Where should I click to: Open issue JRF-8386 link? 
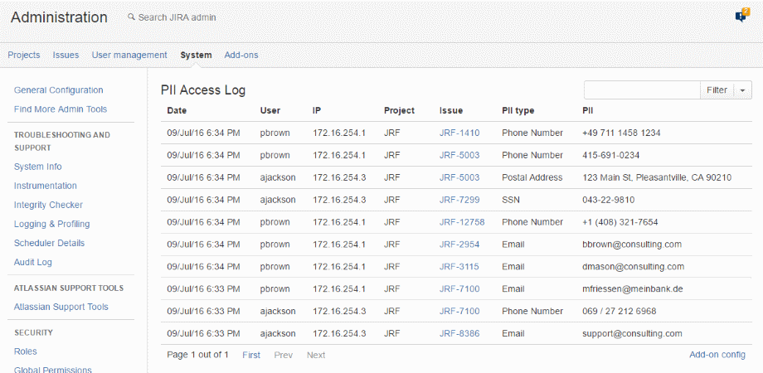pos(459,333)
